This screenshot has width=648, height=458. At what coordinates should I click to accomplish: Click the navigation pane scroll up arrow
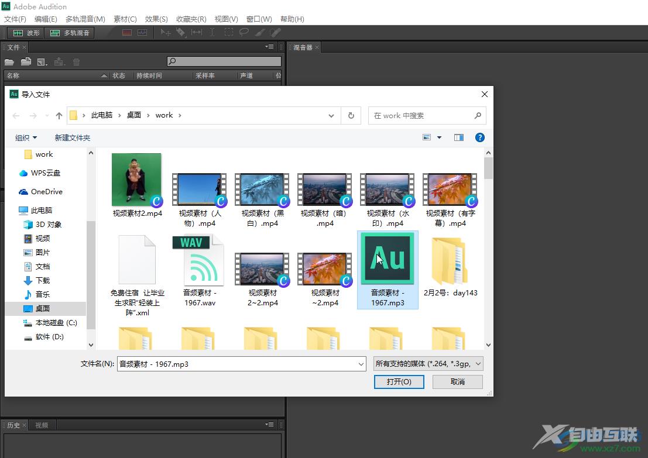coord(91,153)
